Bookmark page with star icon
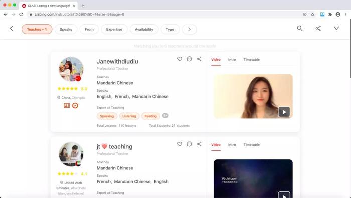The image size is (351, 198). 313,14
